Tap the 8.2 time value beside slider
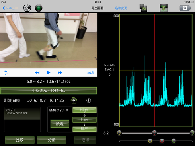Screen dimensions: 195x146 (x=106, y=133)
